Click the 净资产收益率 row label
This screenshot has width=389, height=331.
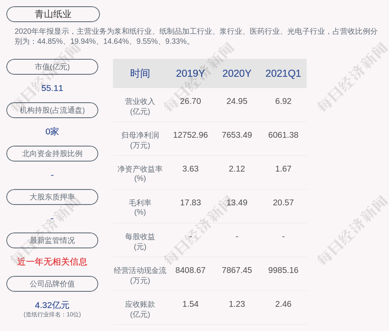(140, 173)
